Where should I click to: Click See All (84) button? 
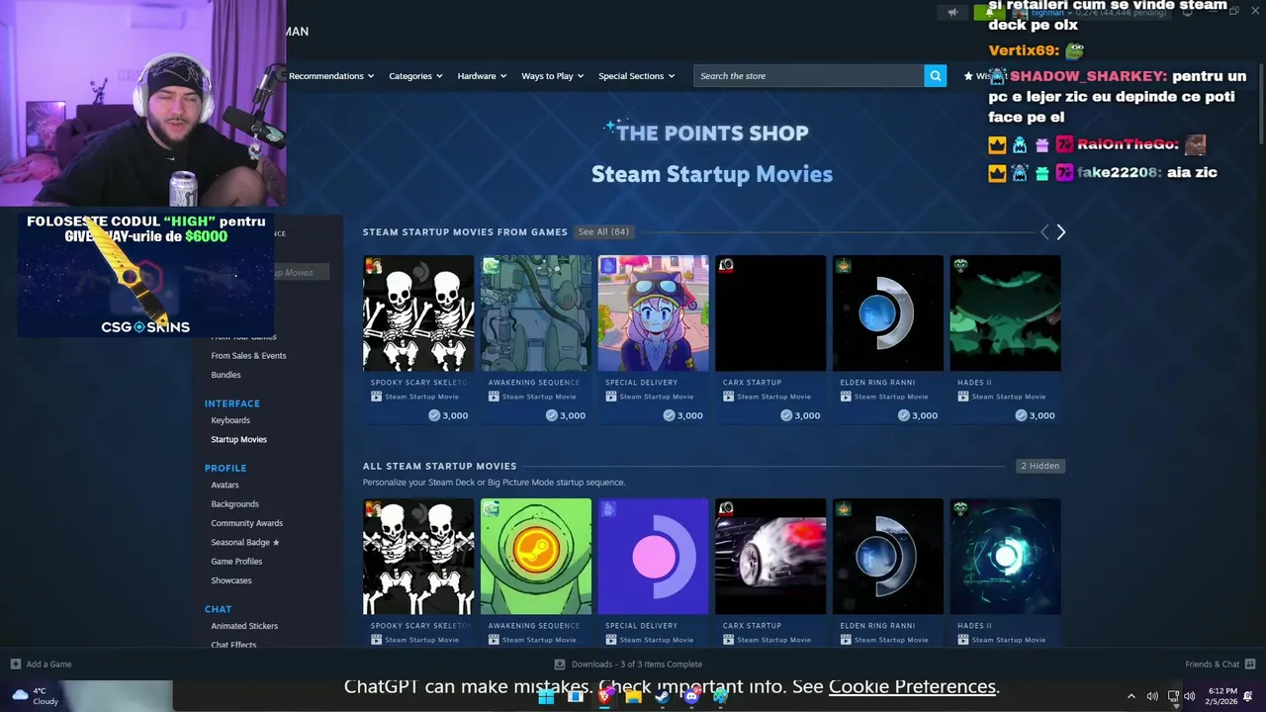pyautogui.click(x=603, y=231)
